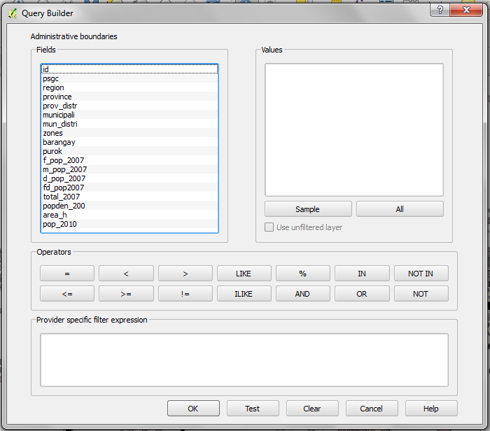Choose the zones field
Viewport: 490px width, 431px height.
[x=129, y=133]
